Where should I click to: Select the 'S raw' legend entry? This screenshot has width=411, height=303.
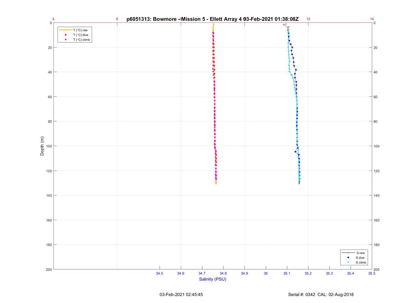(x=360, y=253)
